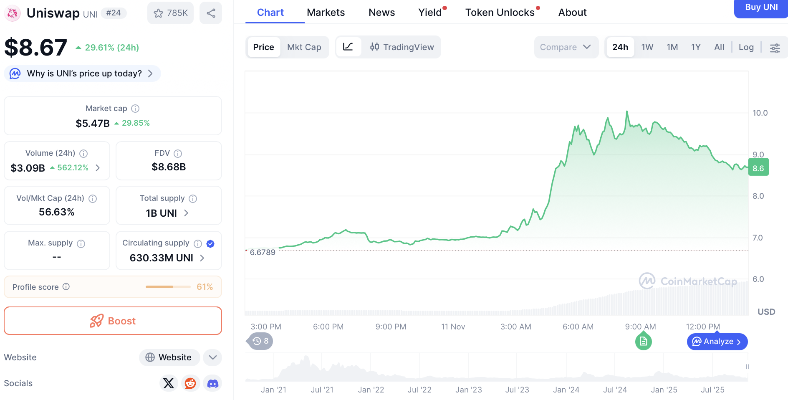Click the Market cap info icon
The width and height of the screenshot is (788, 400).
point(135,109)
